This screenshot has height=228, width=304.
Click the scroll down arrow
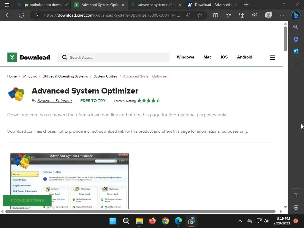pyautogui.click(x=285, y=207)
